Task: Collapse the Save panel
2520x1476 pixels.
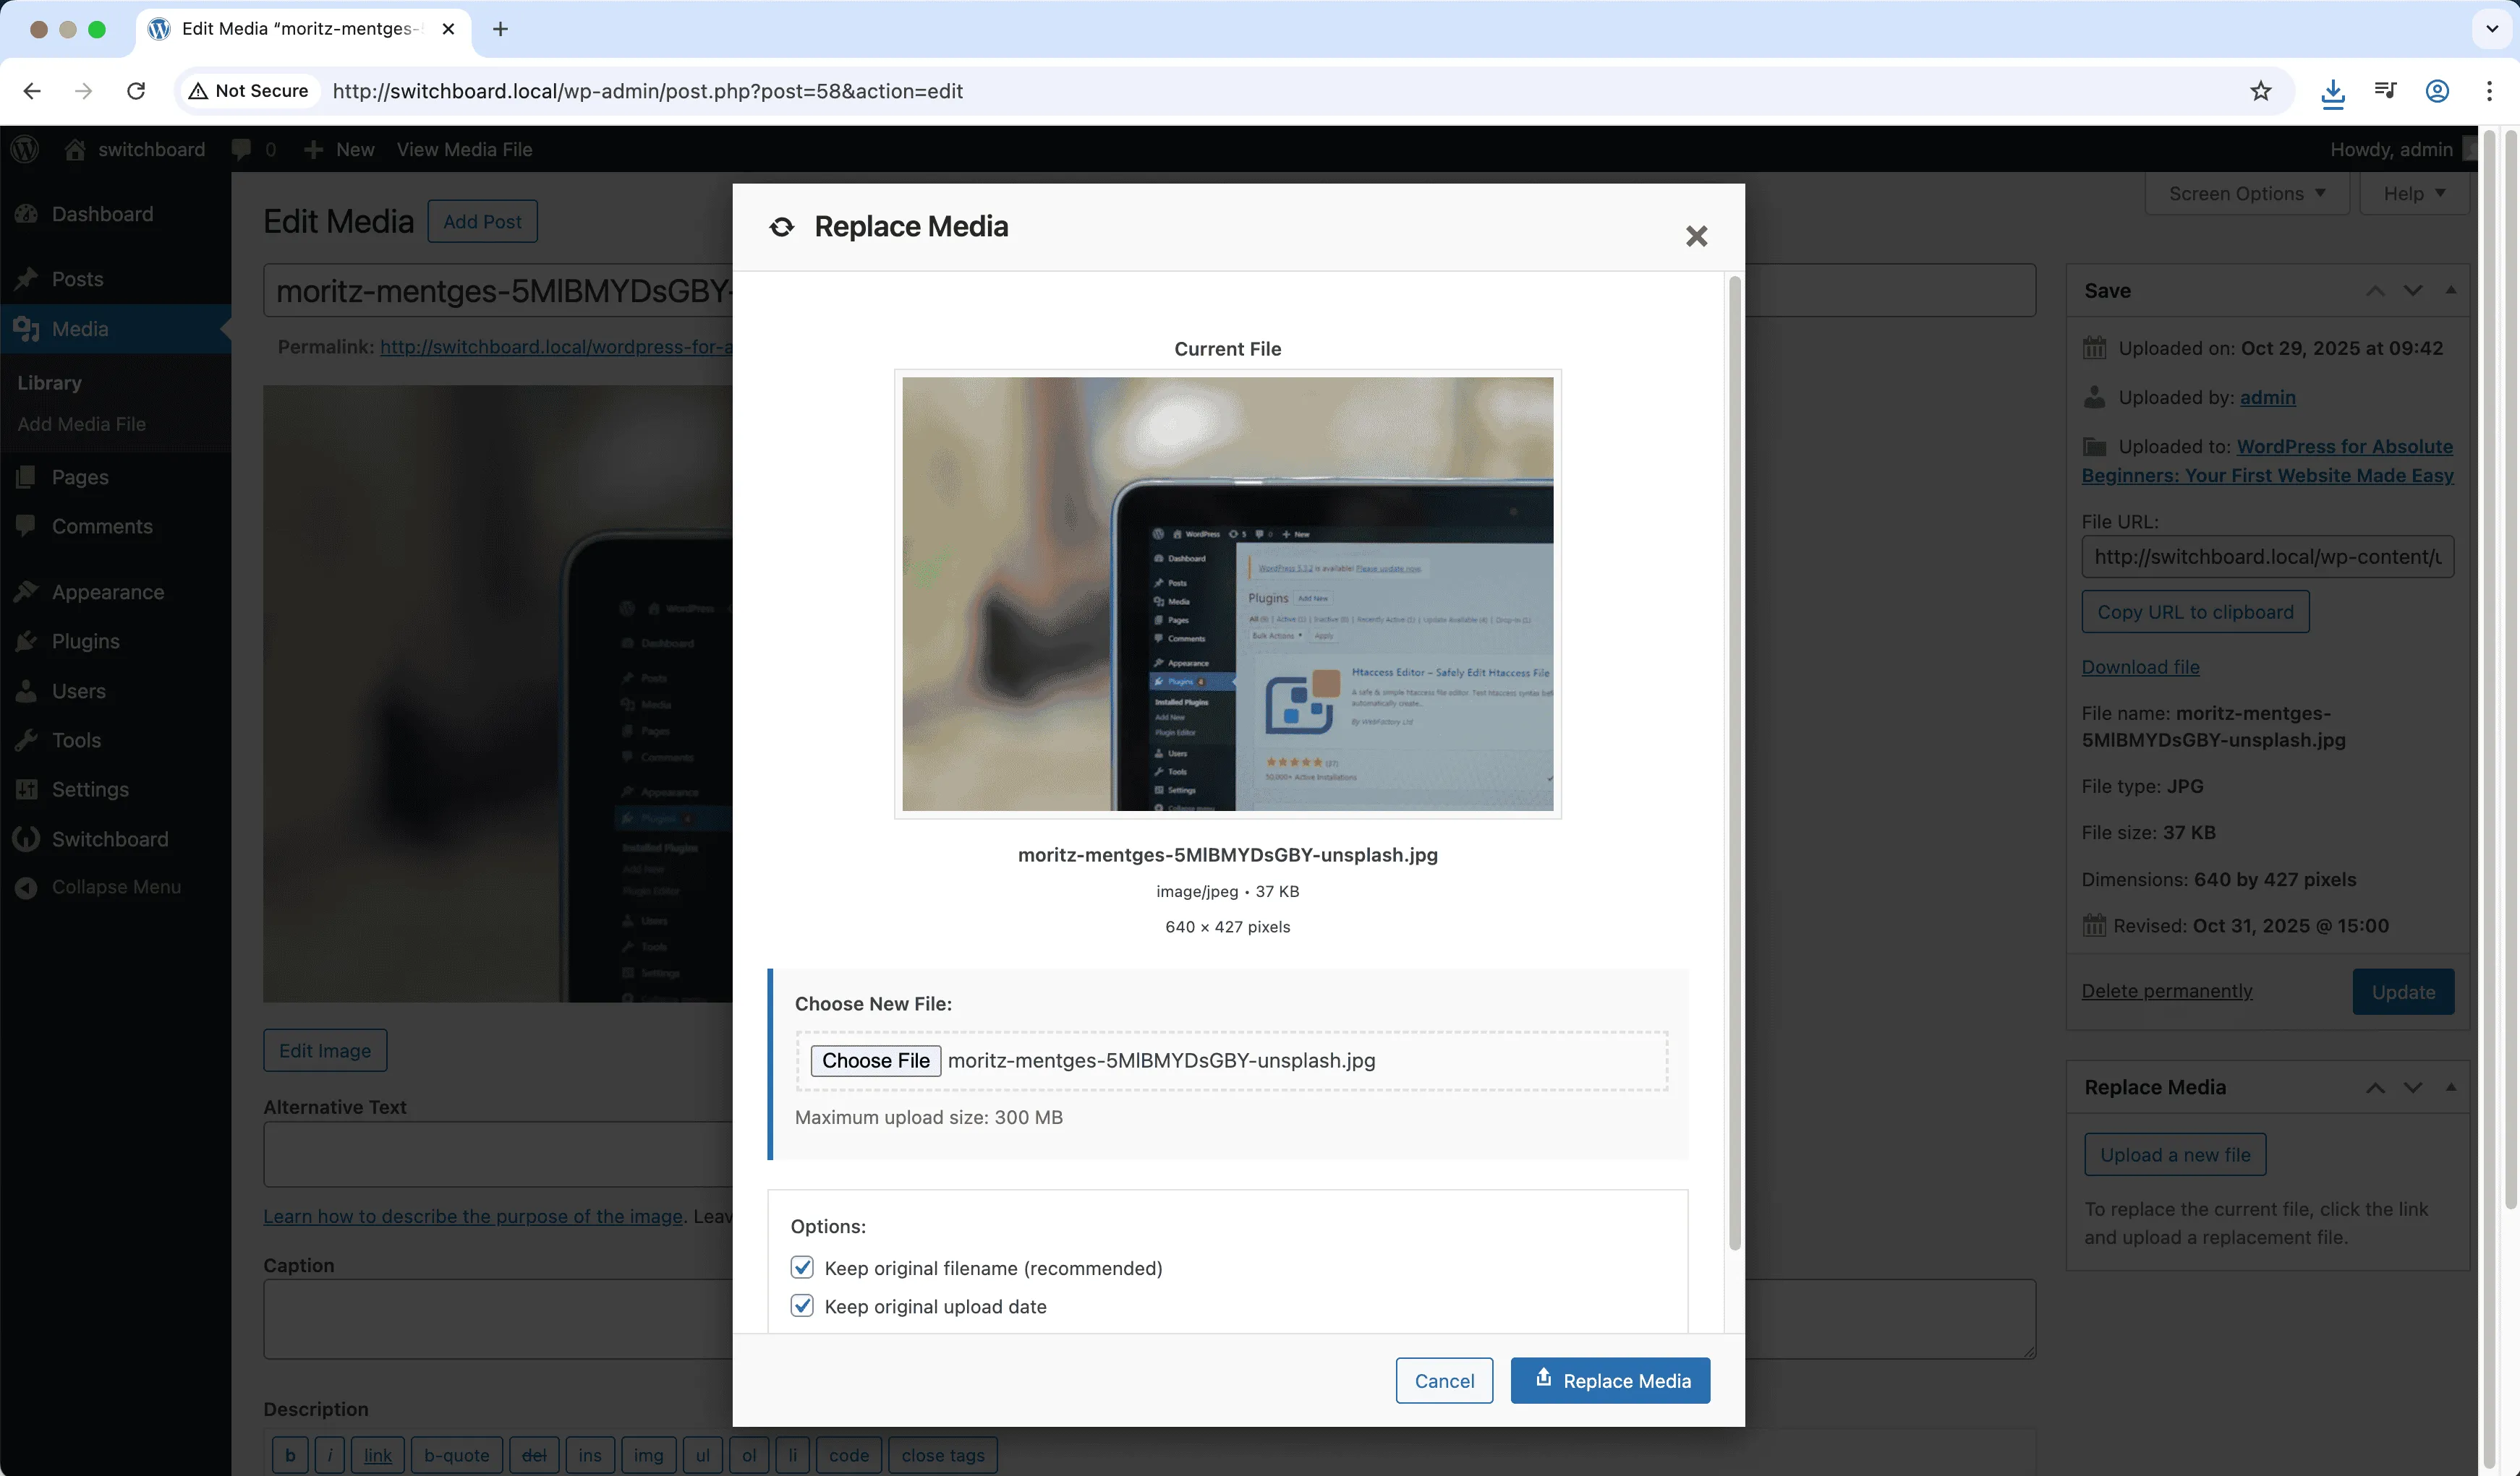Action: point(2451,290)
